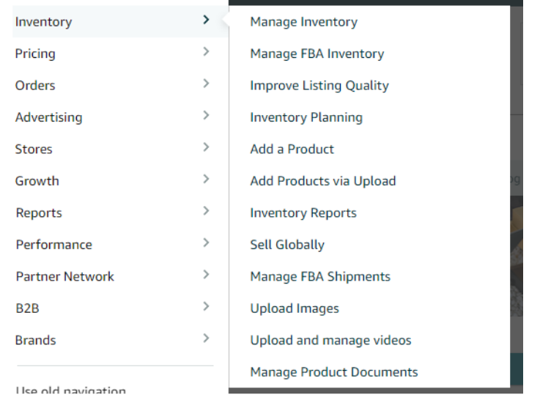This screenshot has width=540, height=403.
Task: Expand the chevron next to Partner Network
Action: pyautogui.click(x=206, y=275)
